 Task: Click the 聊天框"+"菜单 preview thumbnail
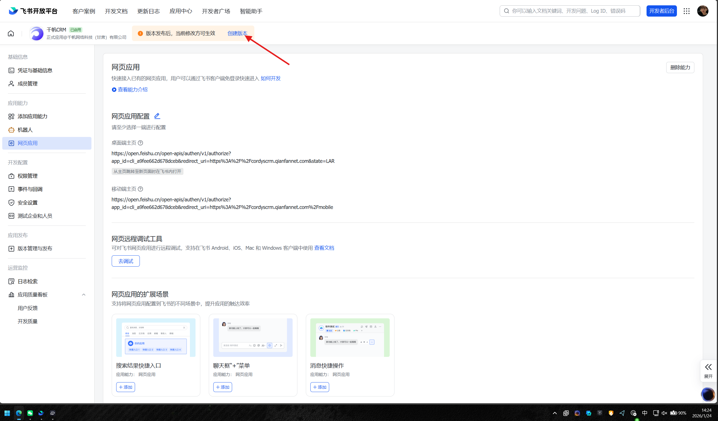[x=253, y=337]
